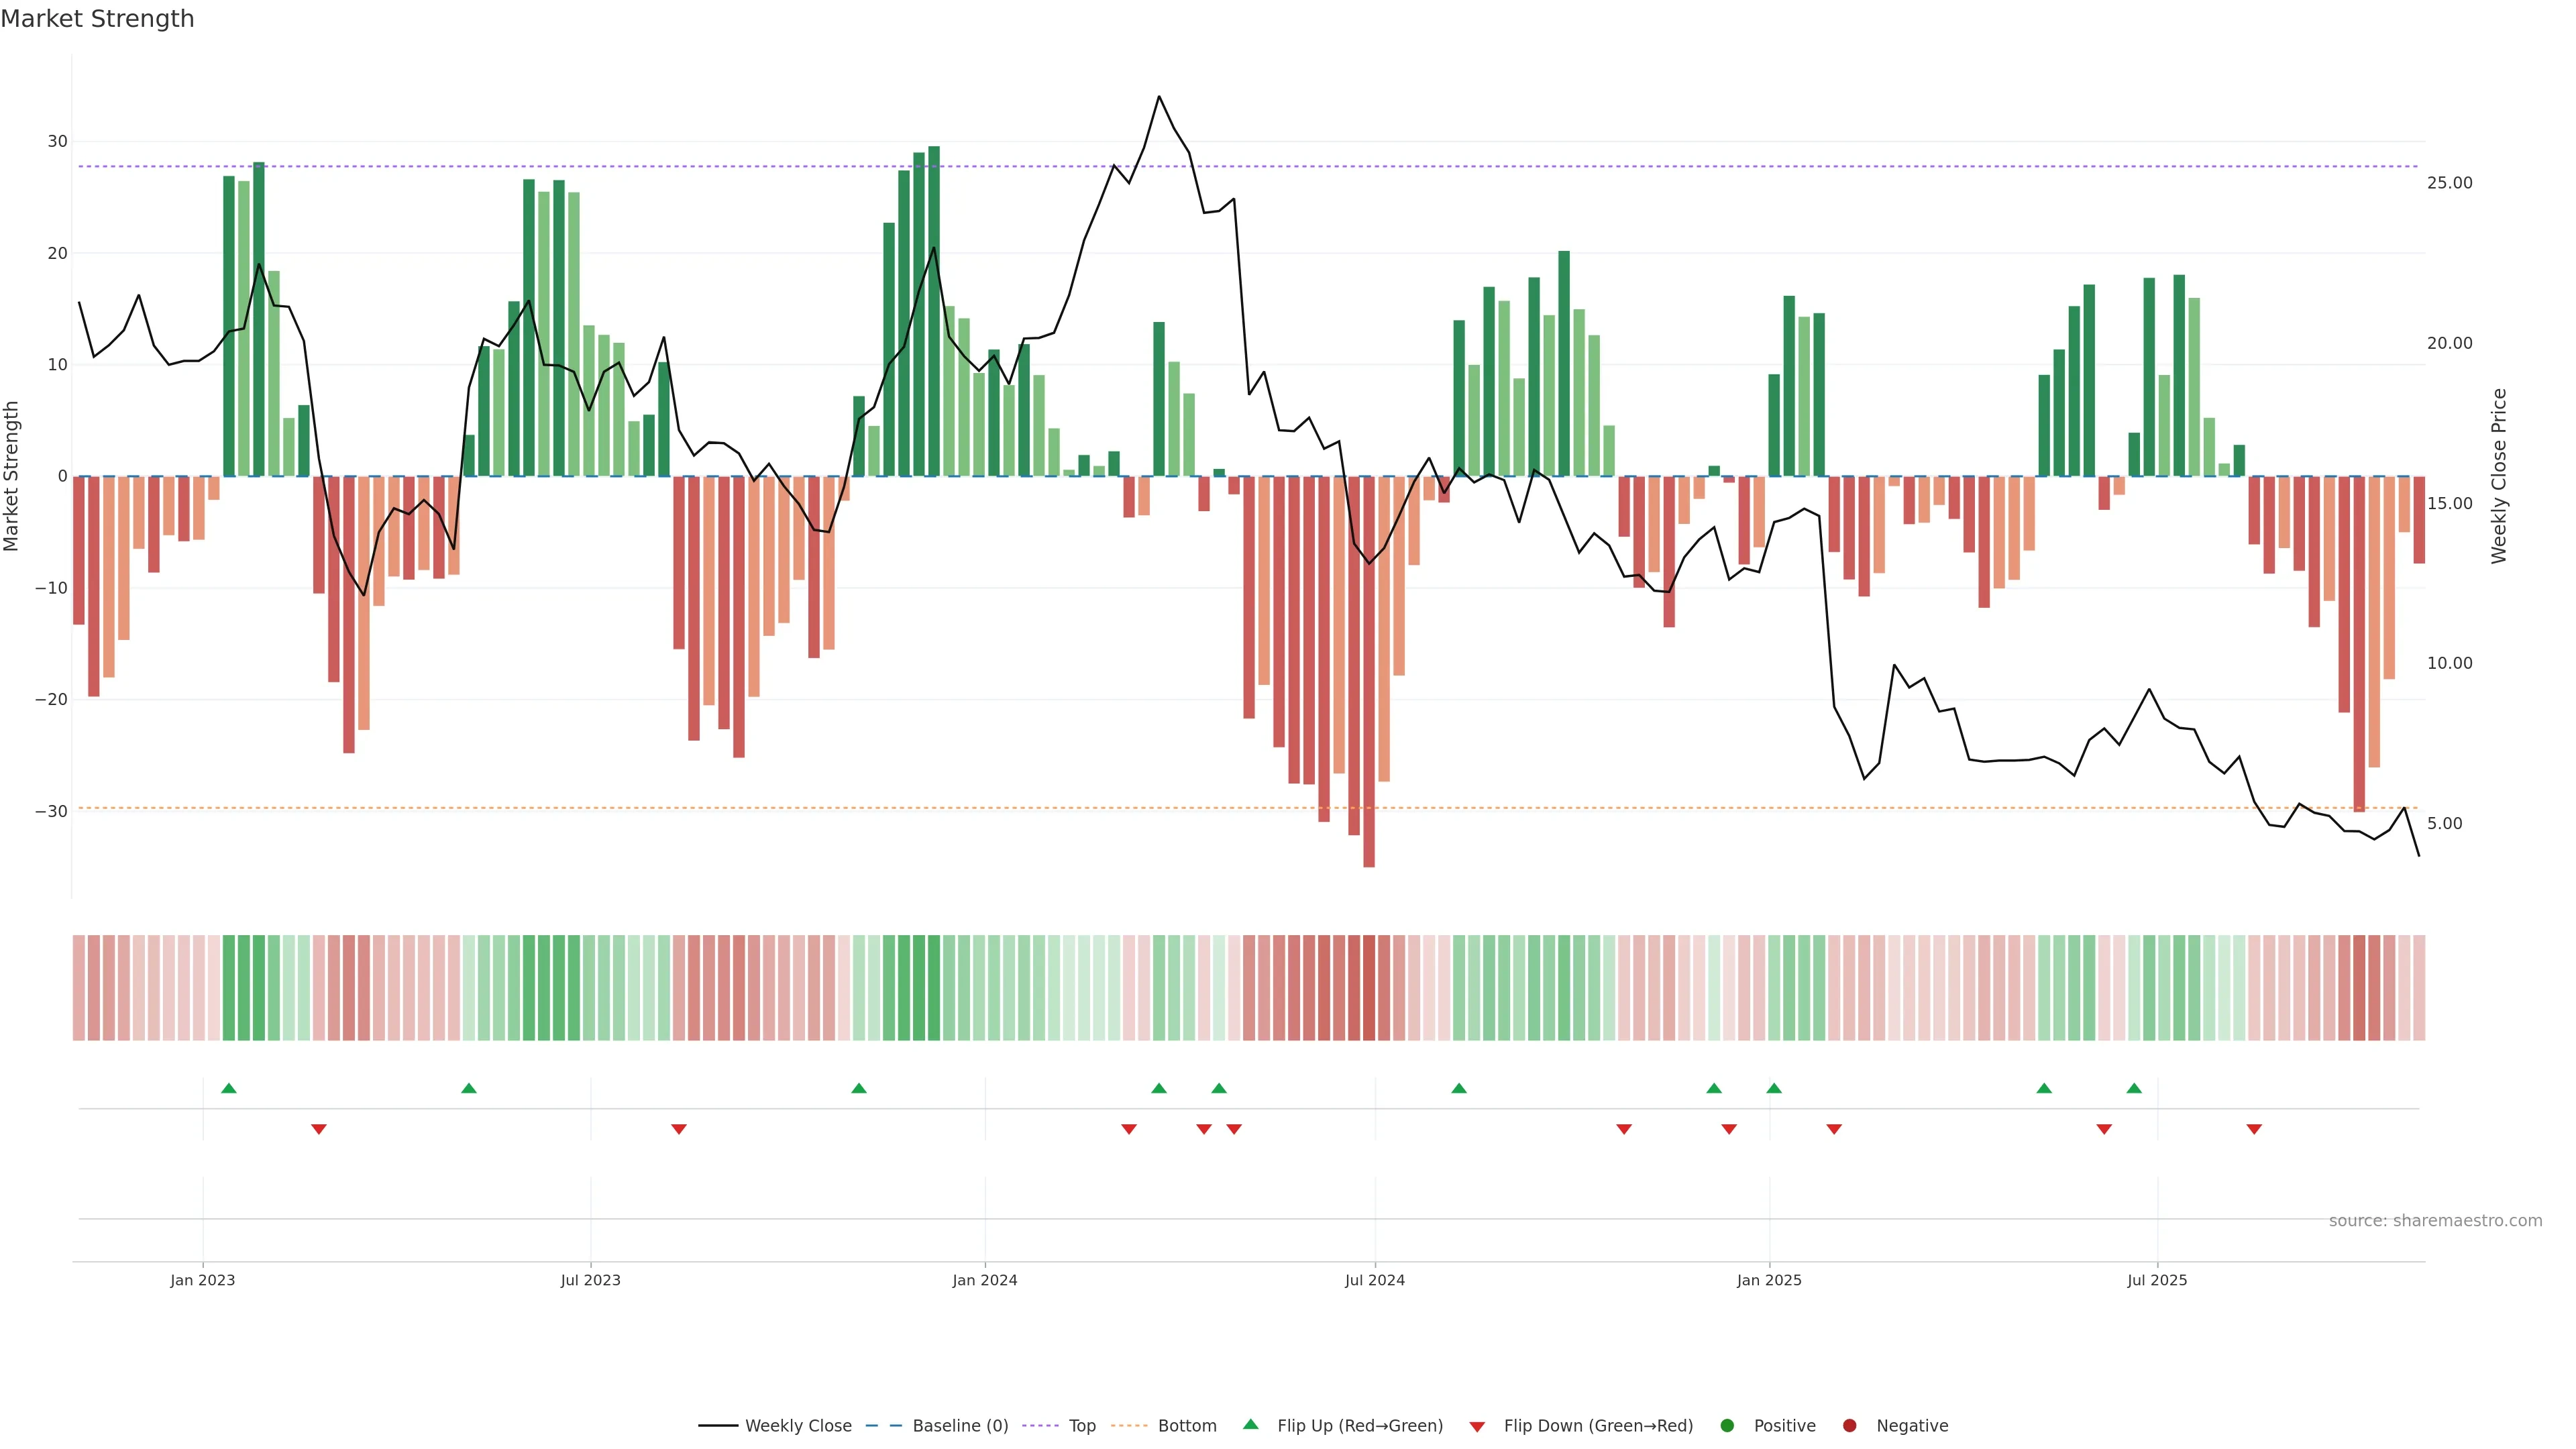Screen dimensions: 2576x1449
Task: Click the −30 tick on Market Strength axis
Action: (x=51, y=811)
